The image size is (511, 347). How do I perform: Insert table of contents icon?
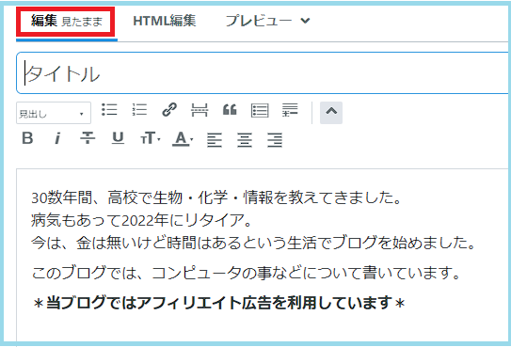(x=260, y=110)
